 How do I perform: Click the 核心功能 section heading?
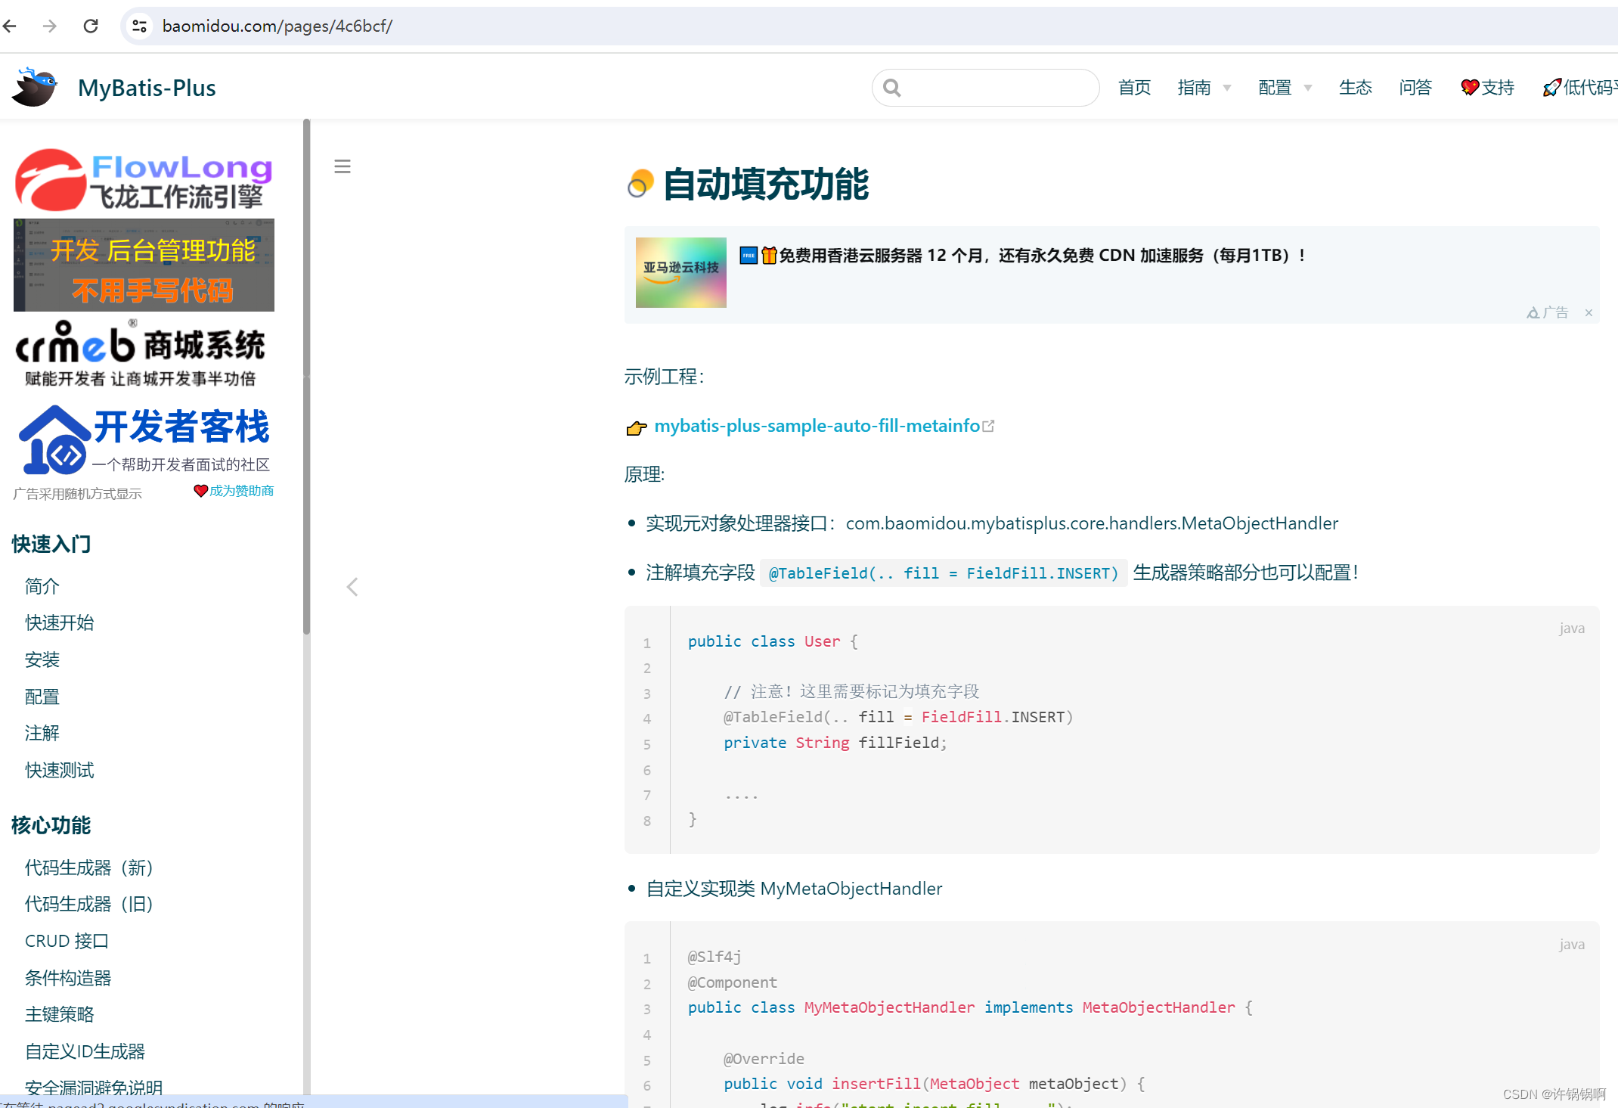pyautogui.click(x=51, y=825)
